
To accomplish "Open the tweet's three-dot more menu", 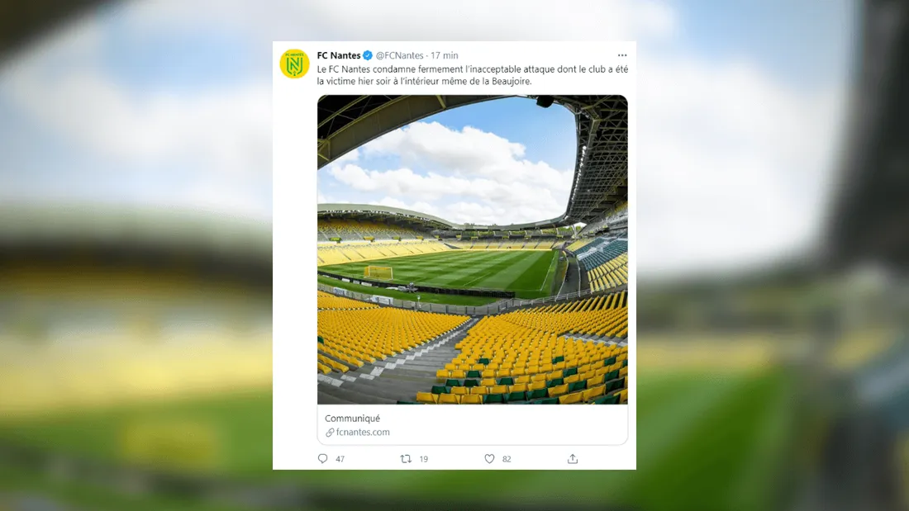I will 621,55.
